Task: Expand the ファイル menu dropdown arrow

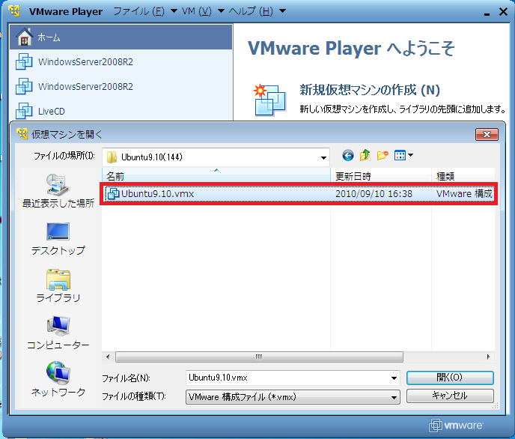Action: [x=174, y=11]
